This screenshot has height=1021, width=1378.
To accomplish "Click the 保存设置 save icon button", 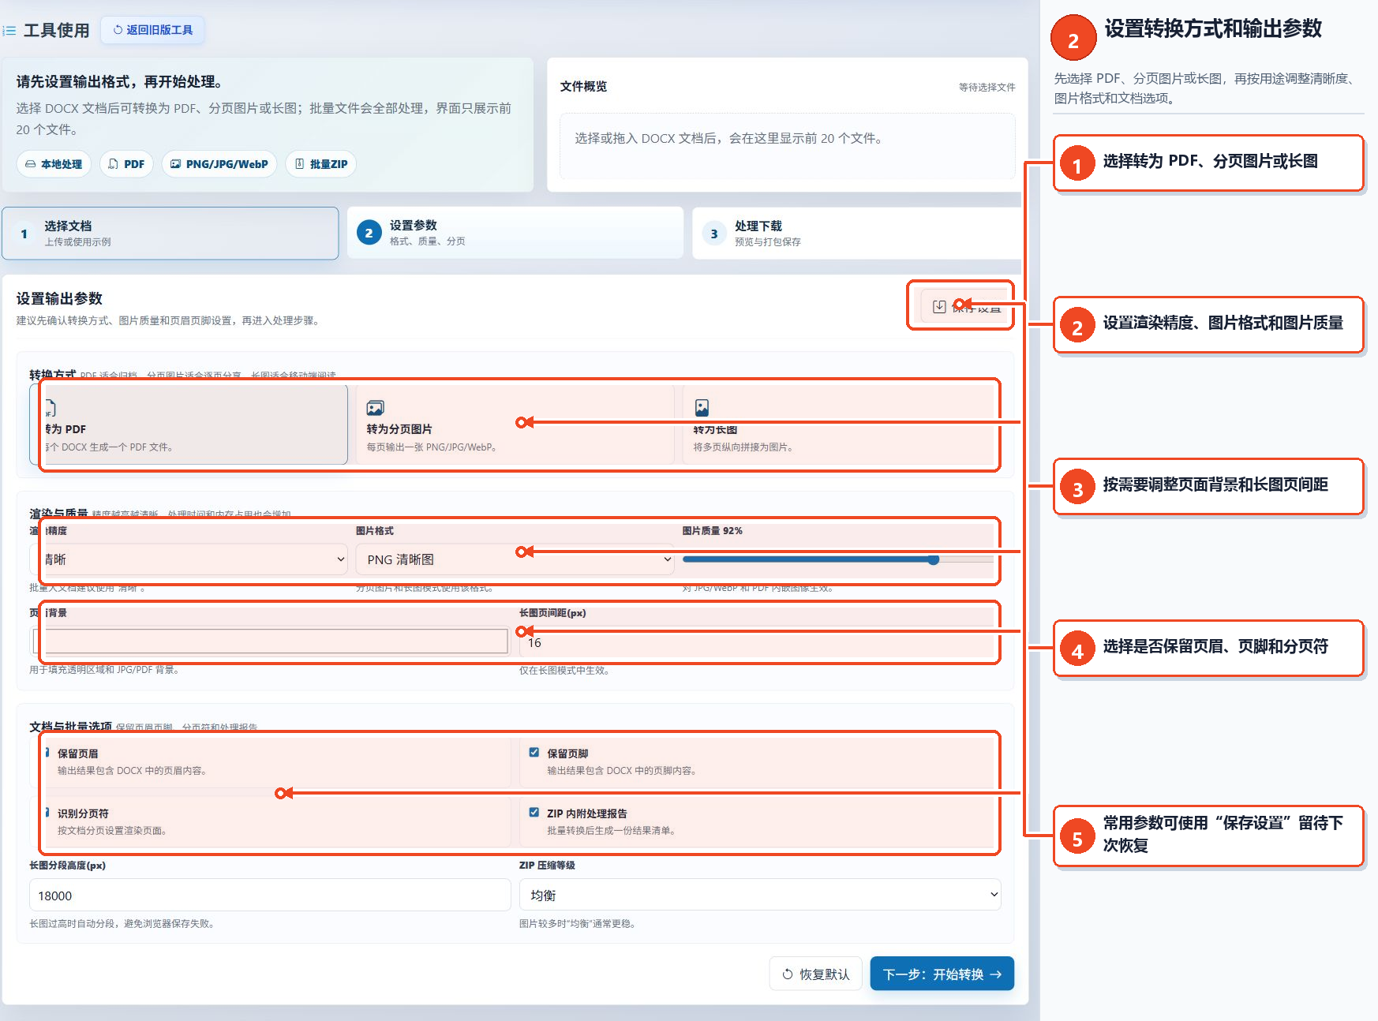I will pyautogui.click(x=968, y=306).
